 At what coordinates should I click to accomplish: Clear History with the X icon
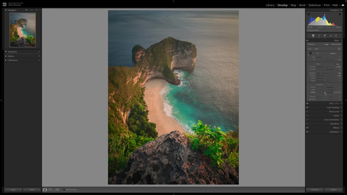39,56
